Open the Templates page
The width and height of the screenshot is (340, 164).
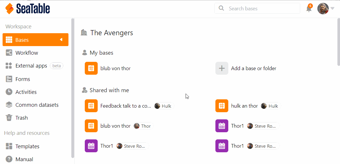pyautogui.click(x=27, y=146)
